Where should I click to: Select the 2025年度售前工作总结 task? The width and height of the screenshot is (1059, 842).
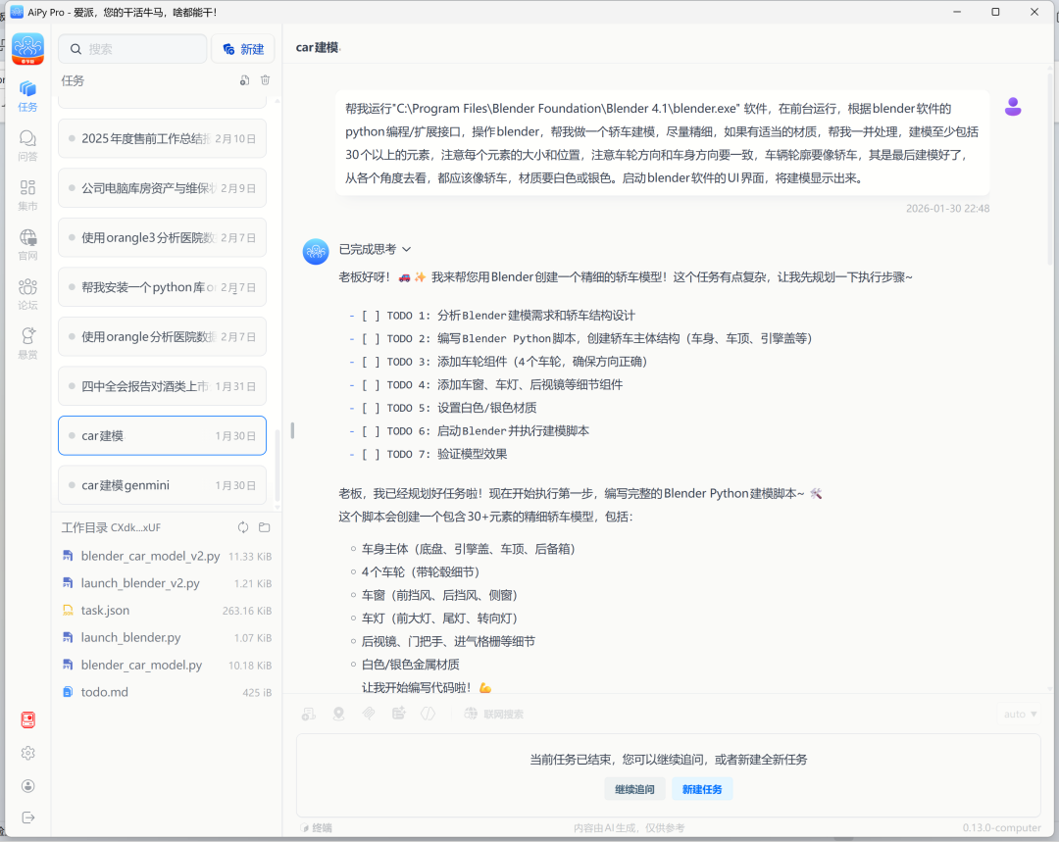[x=162, y=138]
